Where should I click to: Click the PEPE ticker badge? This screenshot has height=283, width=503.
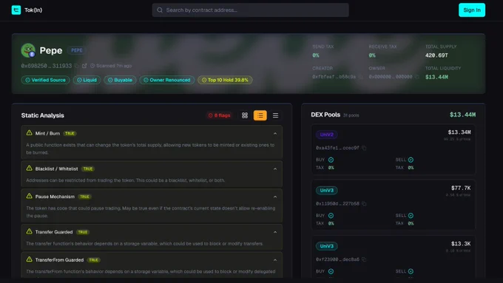77,50
